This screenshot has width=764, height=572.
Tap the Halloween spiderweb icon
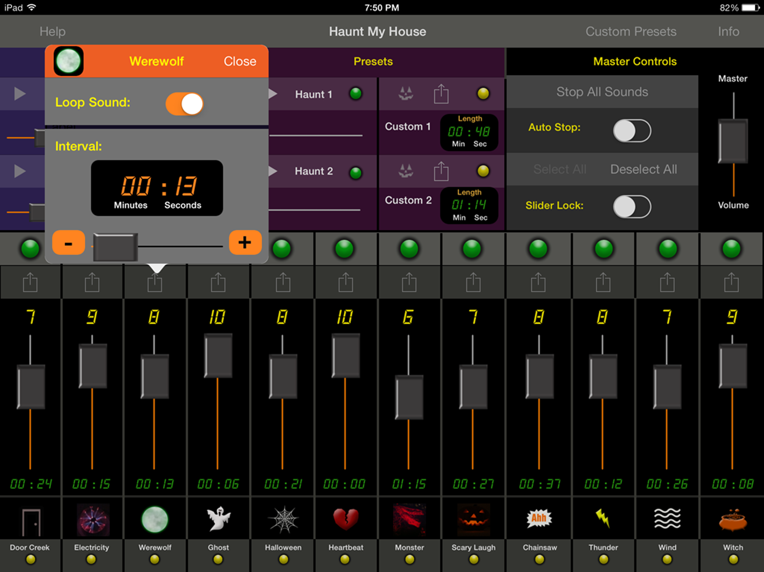pos(284,519)
